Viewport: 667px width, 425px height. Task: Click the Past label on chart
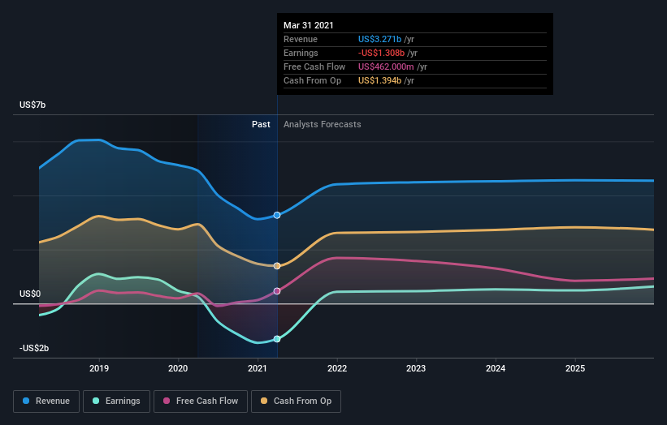pos(261,124)
